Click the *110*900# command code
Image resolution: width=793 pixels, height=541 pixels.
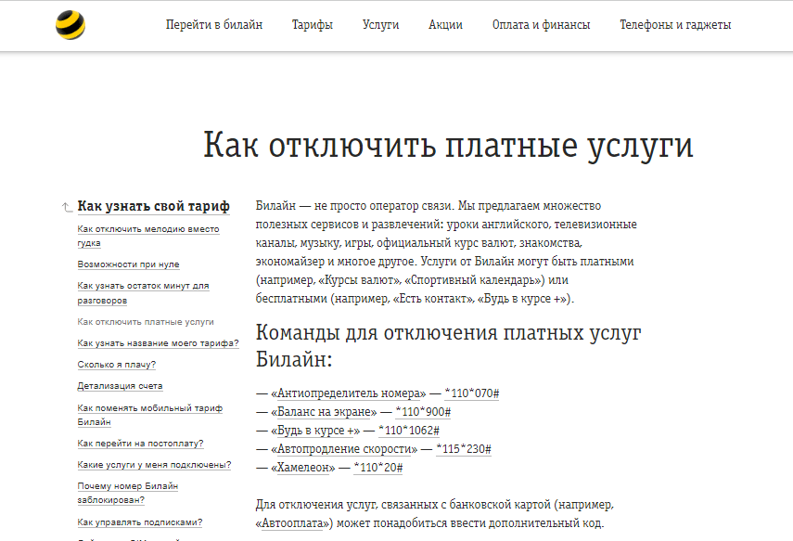[x=422, y=412]
